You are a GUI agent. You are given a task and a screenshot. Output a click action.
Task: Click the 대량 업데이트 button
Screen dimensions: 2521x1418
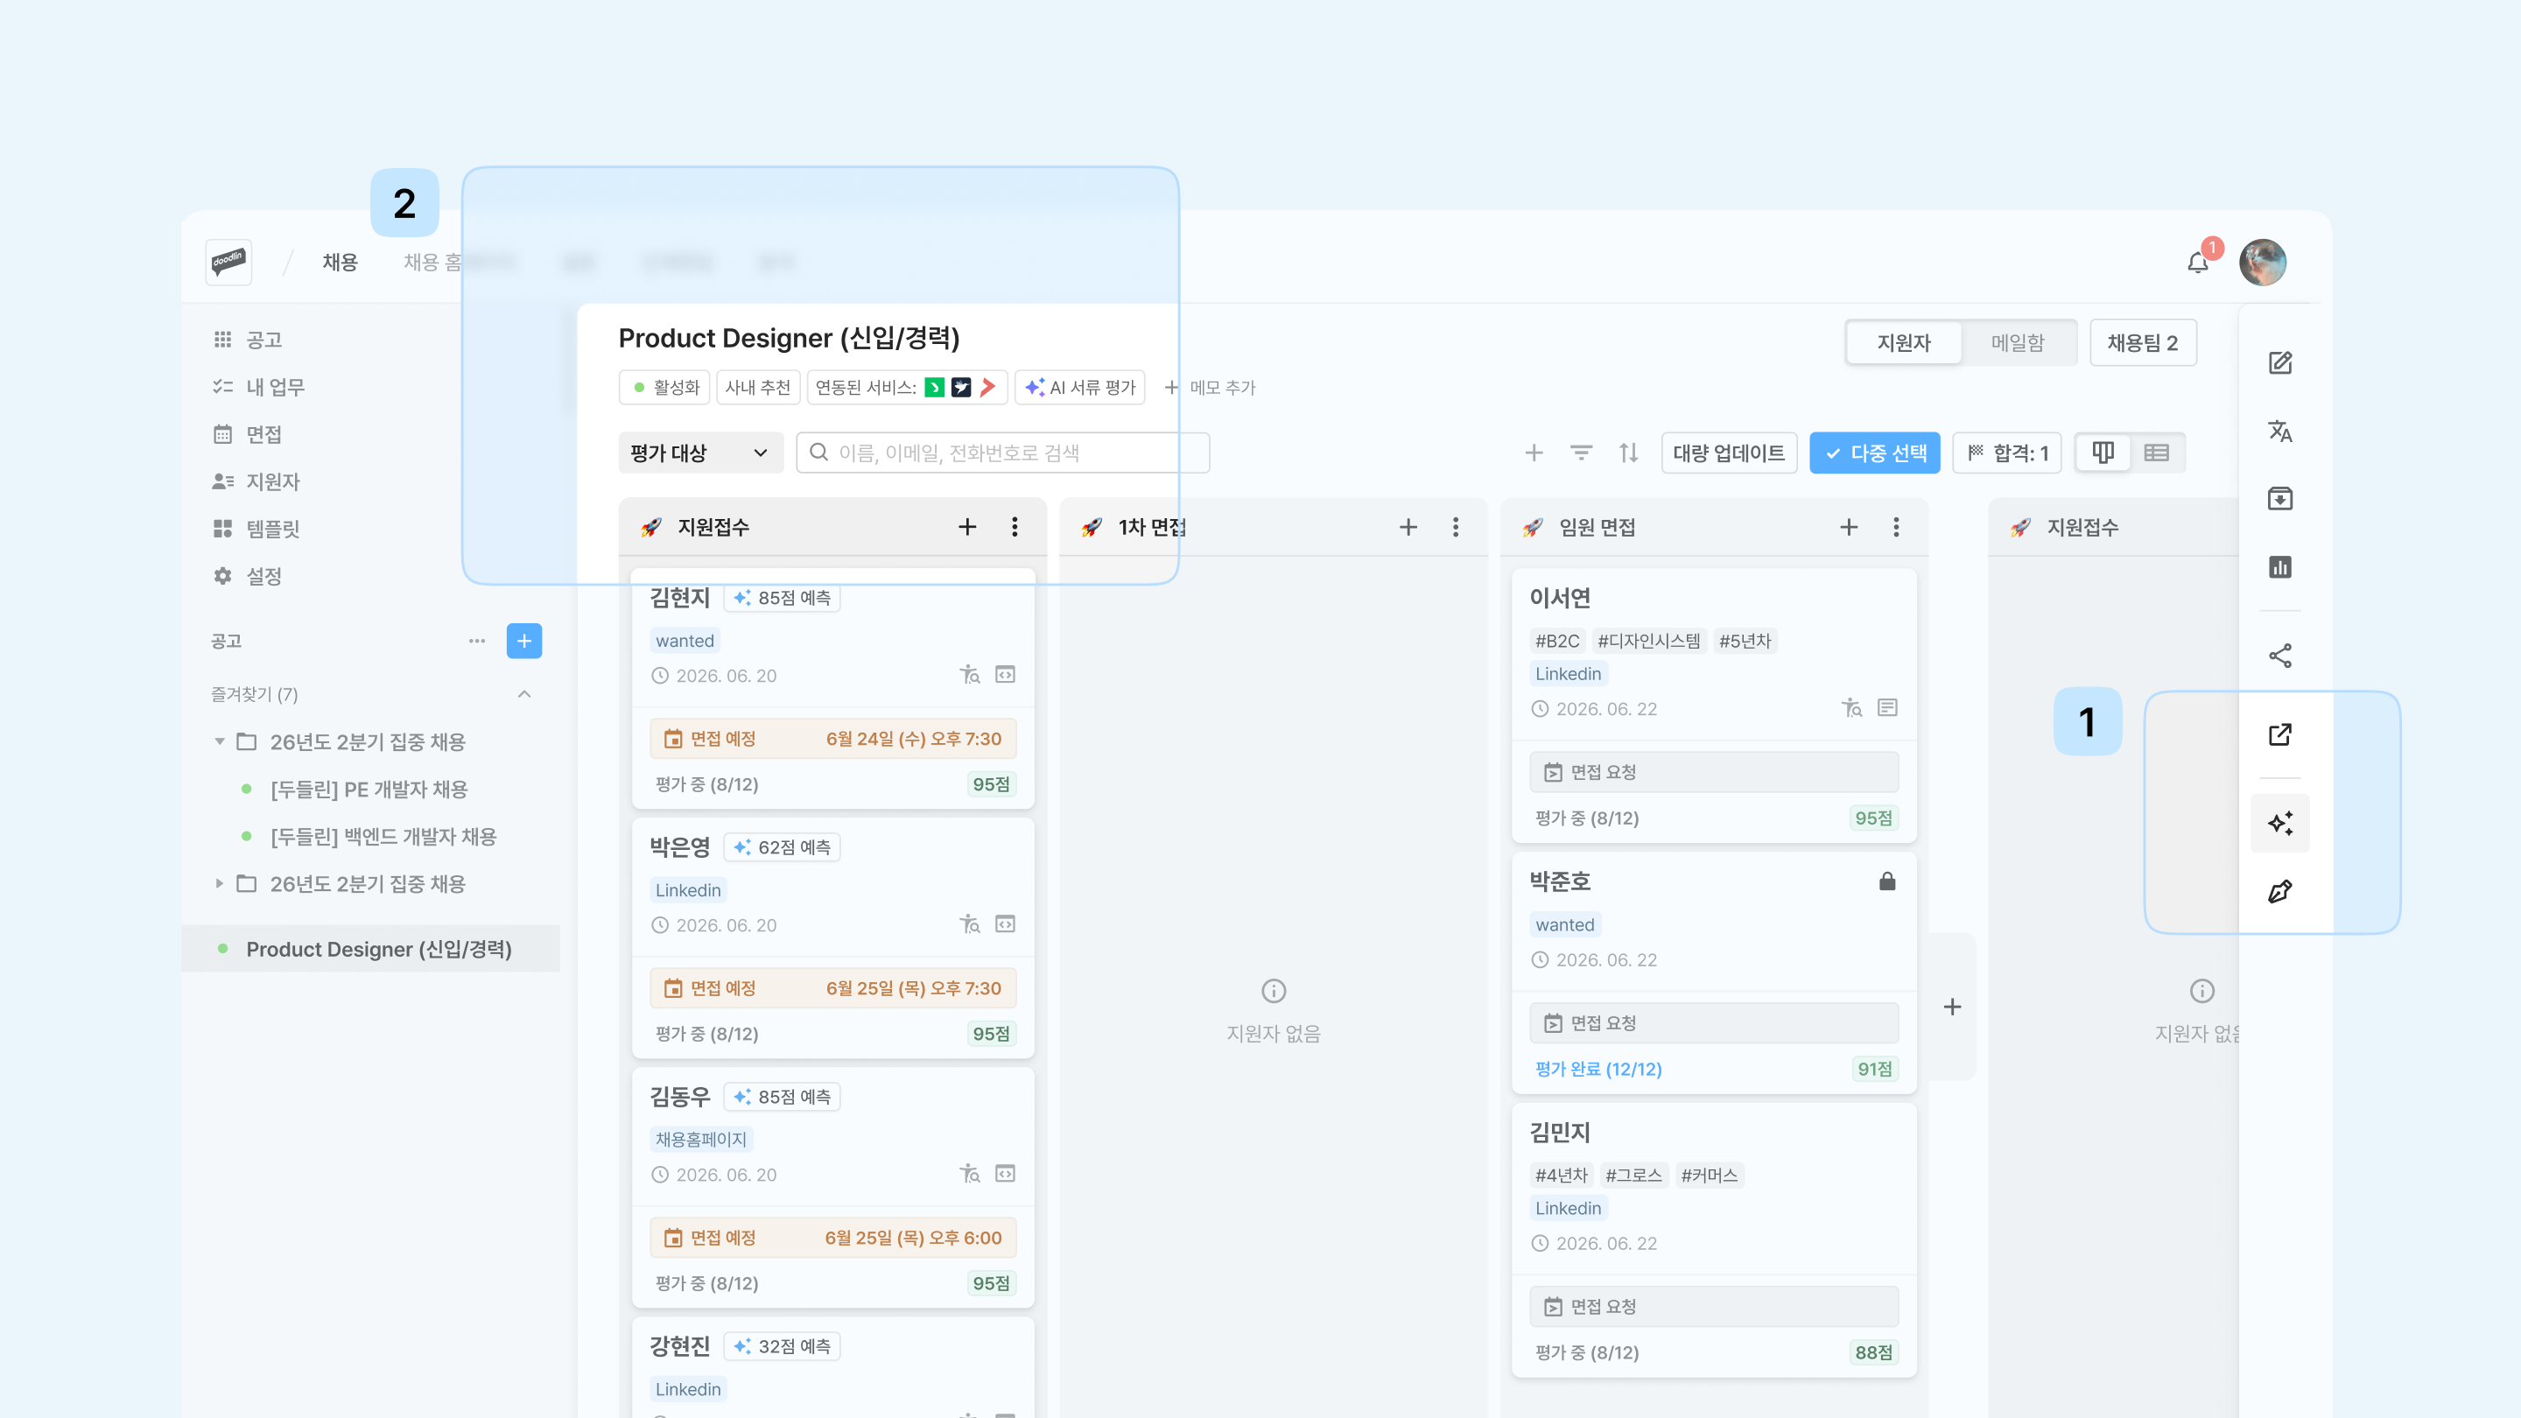click(x=1730, y=453)
